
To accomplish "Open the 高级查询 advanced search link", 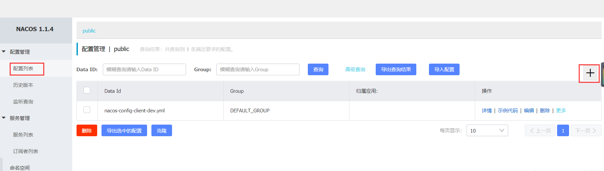I will point(355,70).
